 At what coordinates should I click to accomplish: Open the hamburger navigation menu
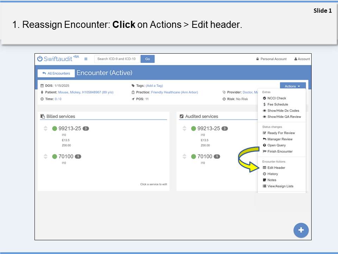point(86,59)
